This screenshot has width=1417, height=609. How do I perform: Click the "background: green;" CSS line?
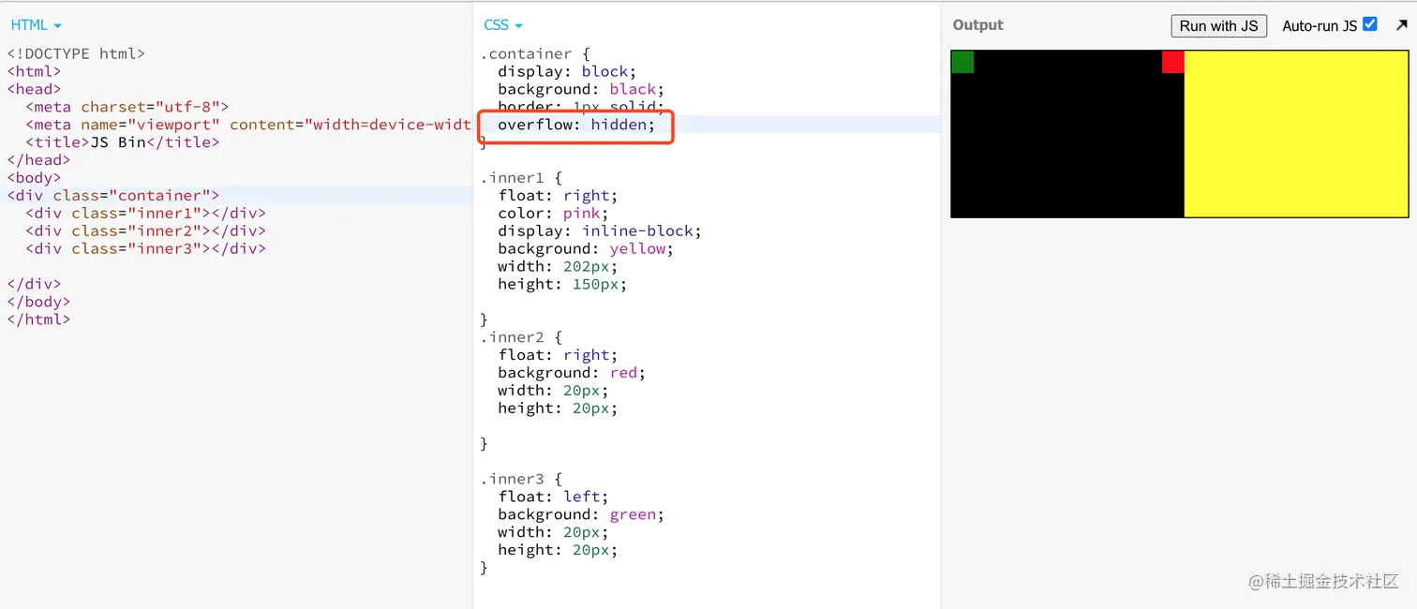pos(581,514)
